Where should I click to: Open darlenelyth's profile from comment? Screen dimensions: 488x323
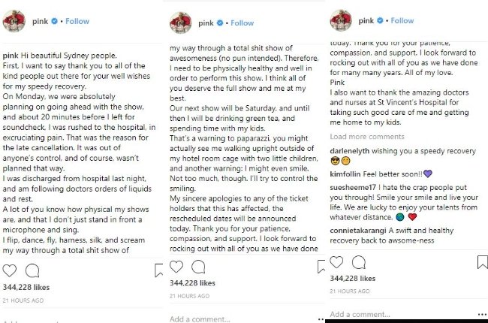(x=350, y=151)
